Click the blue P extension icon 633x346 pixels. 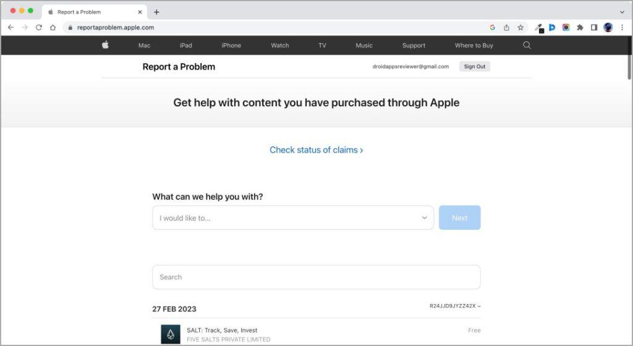(552, 27)
